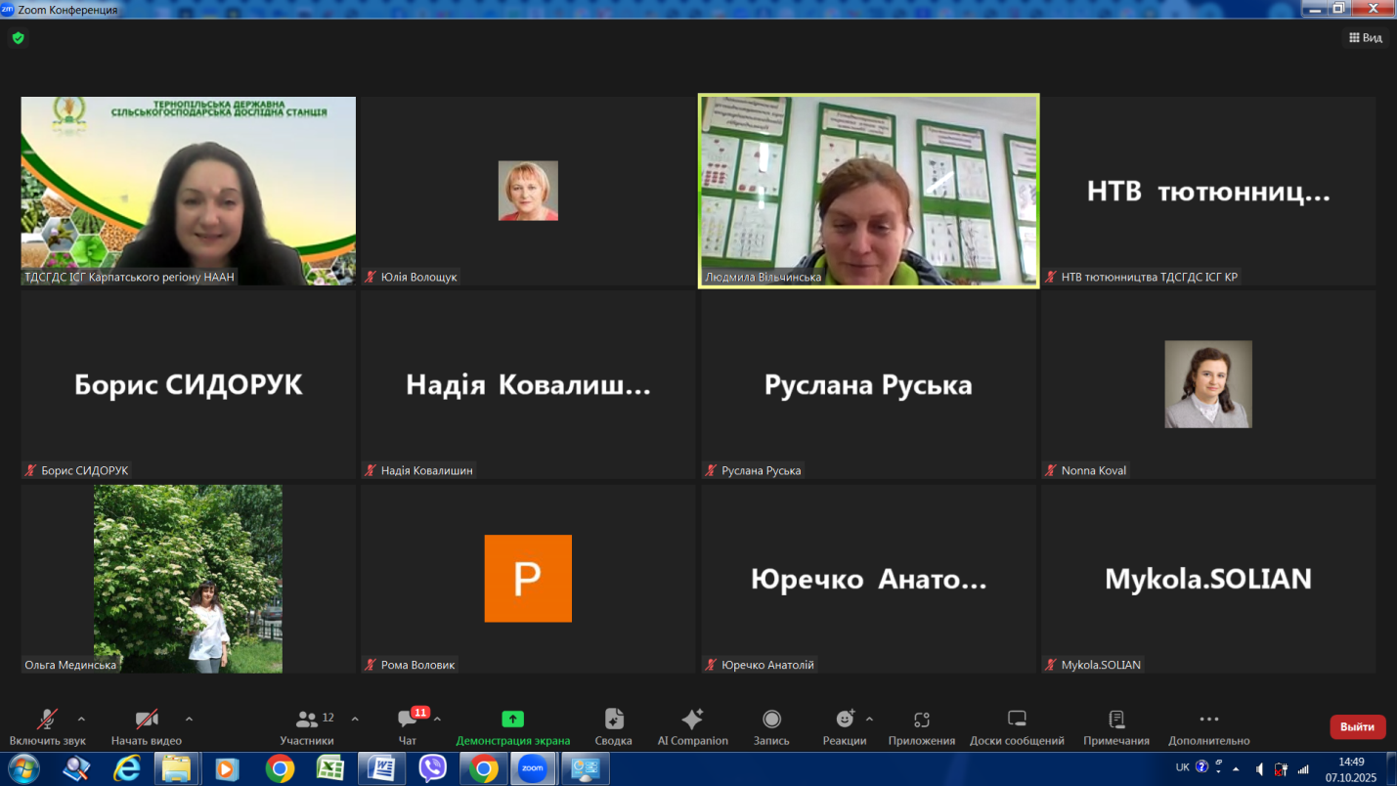Open the Приложения apps panel

(921, 720)
